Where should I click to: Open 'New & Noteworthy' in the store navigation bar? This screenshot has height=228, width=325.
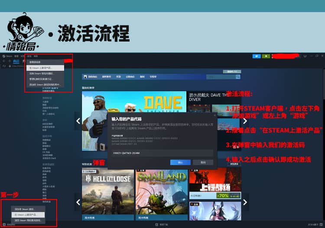(107, 77)
